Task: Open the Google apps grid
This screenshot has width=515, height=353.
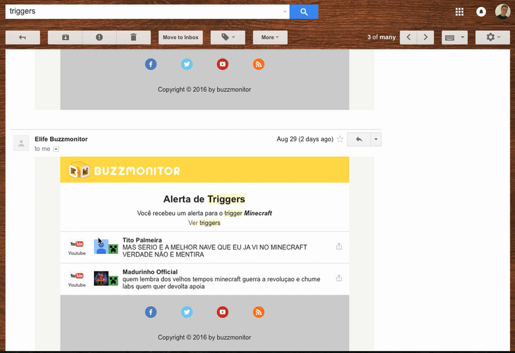Action: click(459, 12)
